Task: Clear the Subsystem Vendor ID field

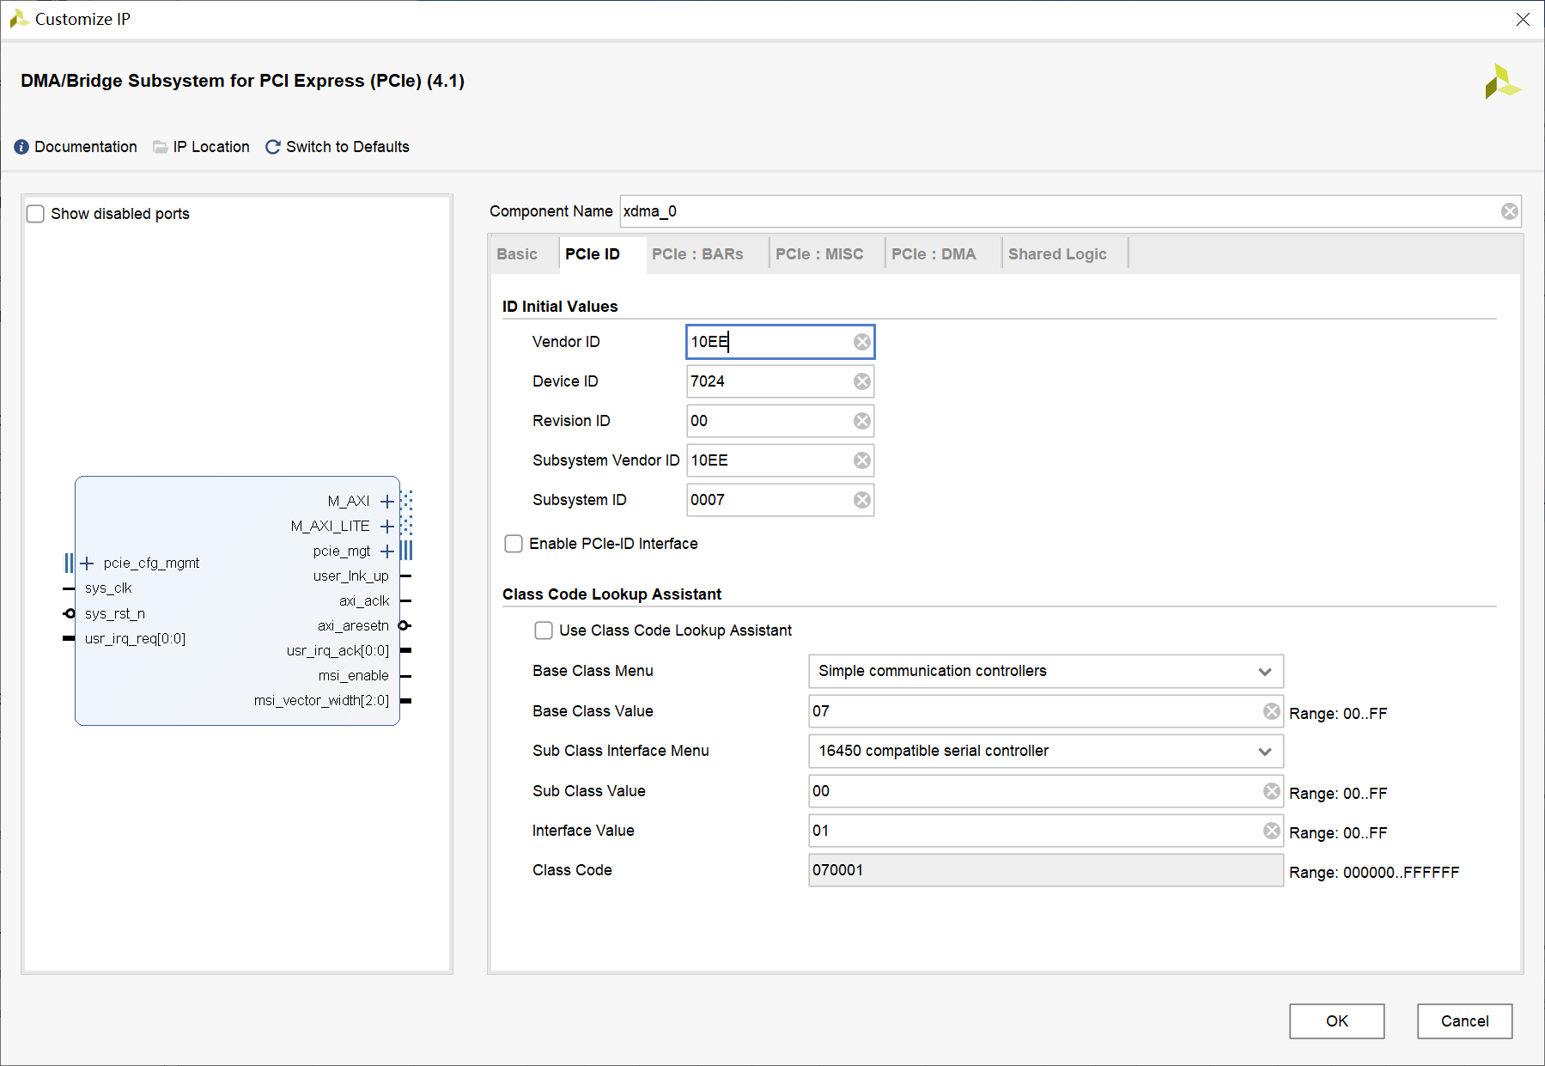Action: pyautogui.click(x=862, y=460)
